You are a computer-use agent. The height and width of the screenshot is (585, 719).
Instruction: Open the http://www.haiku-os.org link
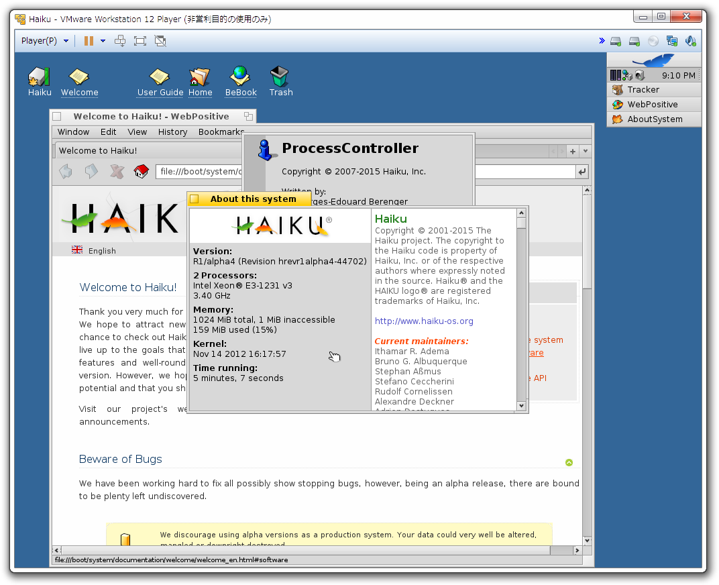[x=424, y=321]
